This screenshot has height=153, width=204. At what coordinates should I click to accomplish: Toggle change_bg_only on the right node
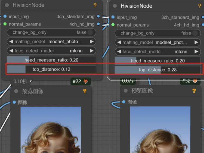click(x=195, y=33)
